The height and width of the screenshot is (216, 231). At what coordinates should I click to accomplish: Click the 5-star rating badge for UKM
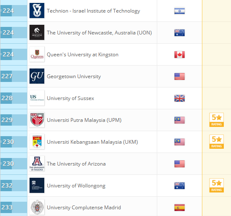(216, 142)
